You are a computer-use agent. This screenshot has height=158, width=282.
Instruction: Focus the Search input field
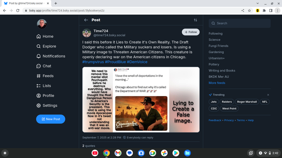[x=240, y=23]
